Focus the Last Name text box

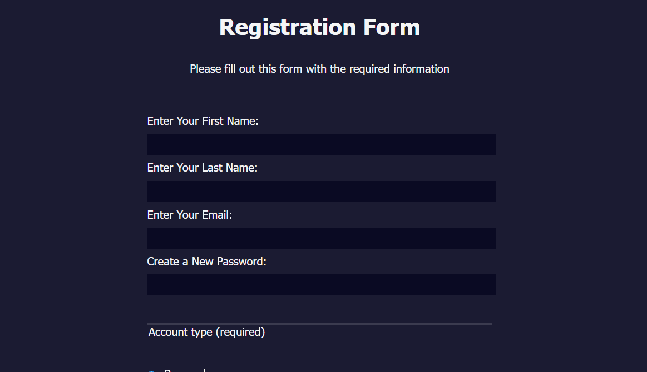[322, 191]
